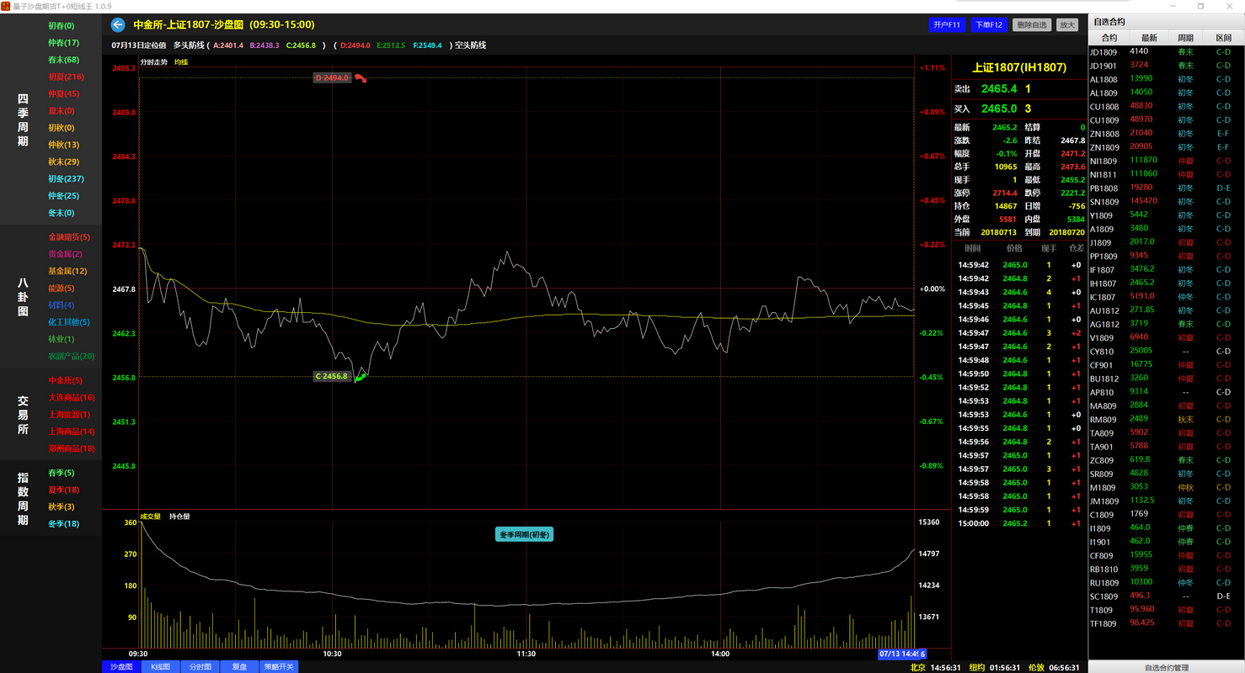Select the NI1811 watchlist row
1245x673 pixels.
coord(1166,174)
